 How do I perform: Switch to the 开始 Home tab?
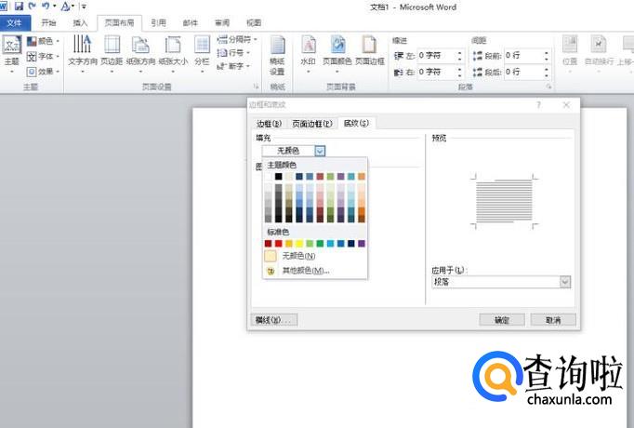[48, 23]
